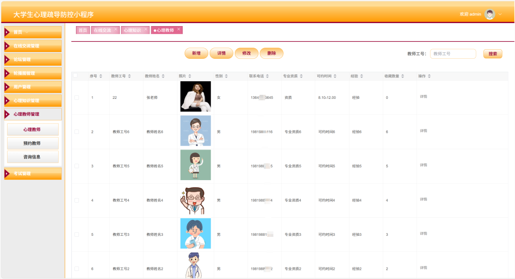This screenshot has width=515, height=279.
Task: Open the admin account dropdown chevron
Action: tap(500, 15)
